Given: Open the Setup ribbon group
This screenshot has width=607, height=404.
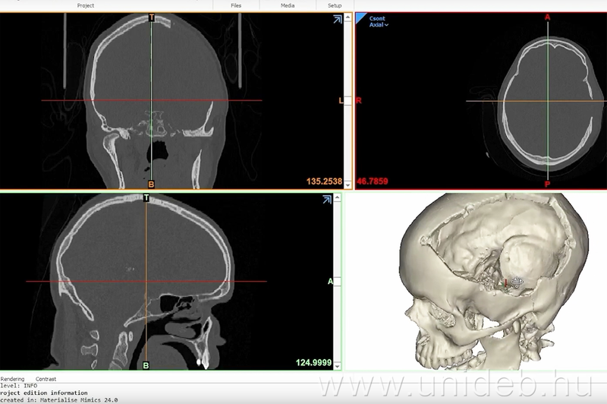Looking at the screenshot, I should (335, 5).
